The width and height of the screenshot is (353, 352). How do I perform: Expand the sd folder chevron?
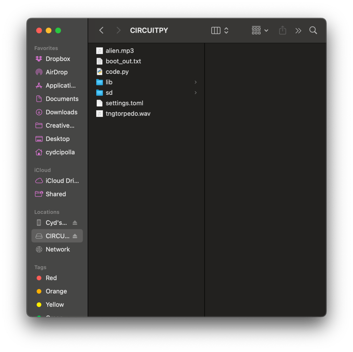(x=195, y=93)
